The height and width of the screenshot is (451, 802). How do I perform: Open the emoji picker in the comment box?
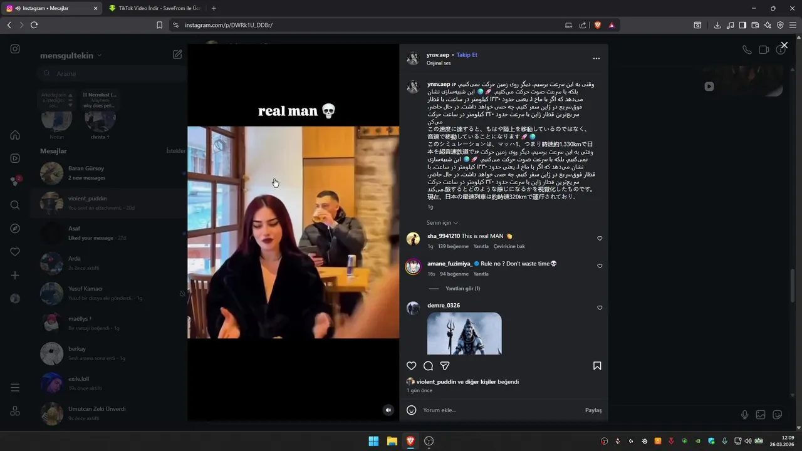click(x=411, y=410)
